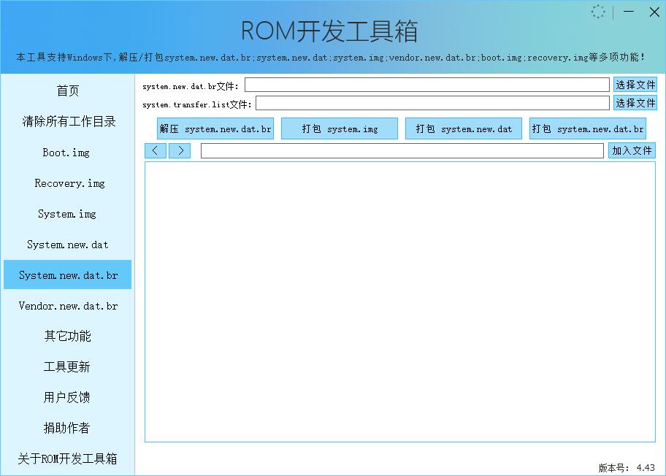
Task: Switch to the Recovery.img section
Action: (x=66, y=183)
